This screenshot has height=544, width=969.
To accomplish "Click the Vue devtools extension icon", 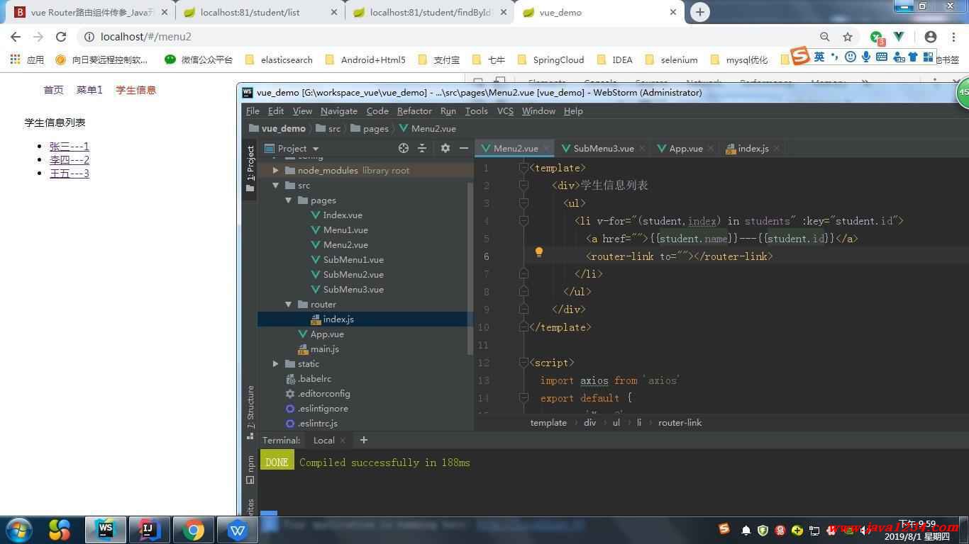I will tap(899, 37).
